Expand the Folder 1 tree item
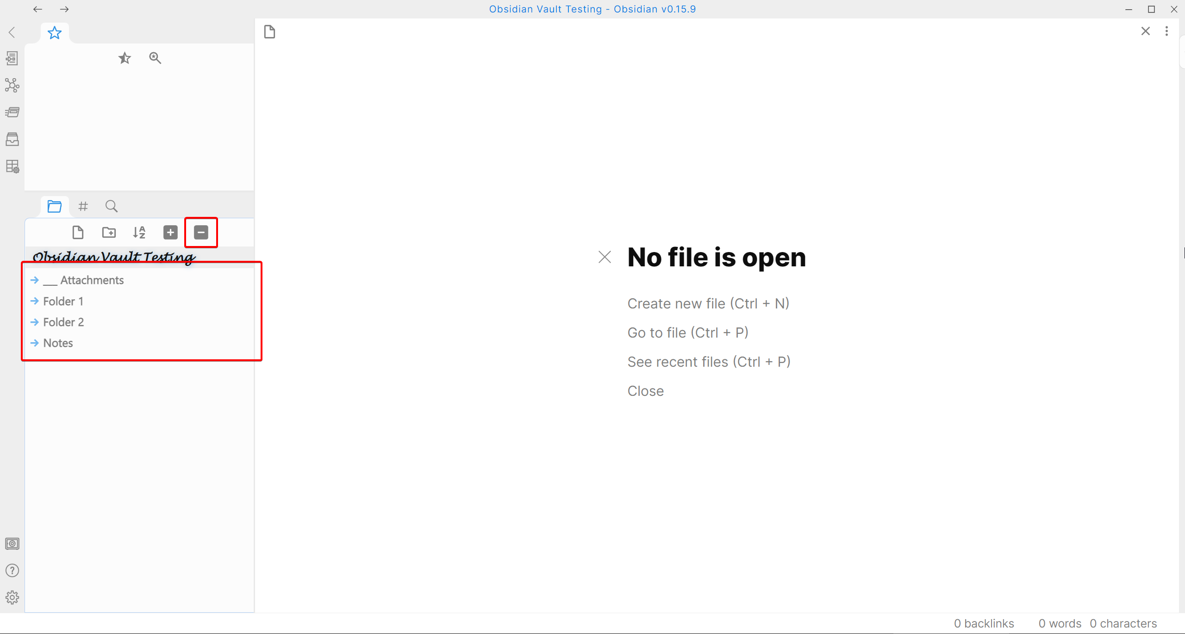Viewport: 1185px width, 634px height. click(x=63, y=302)
